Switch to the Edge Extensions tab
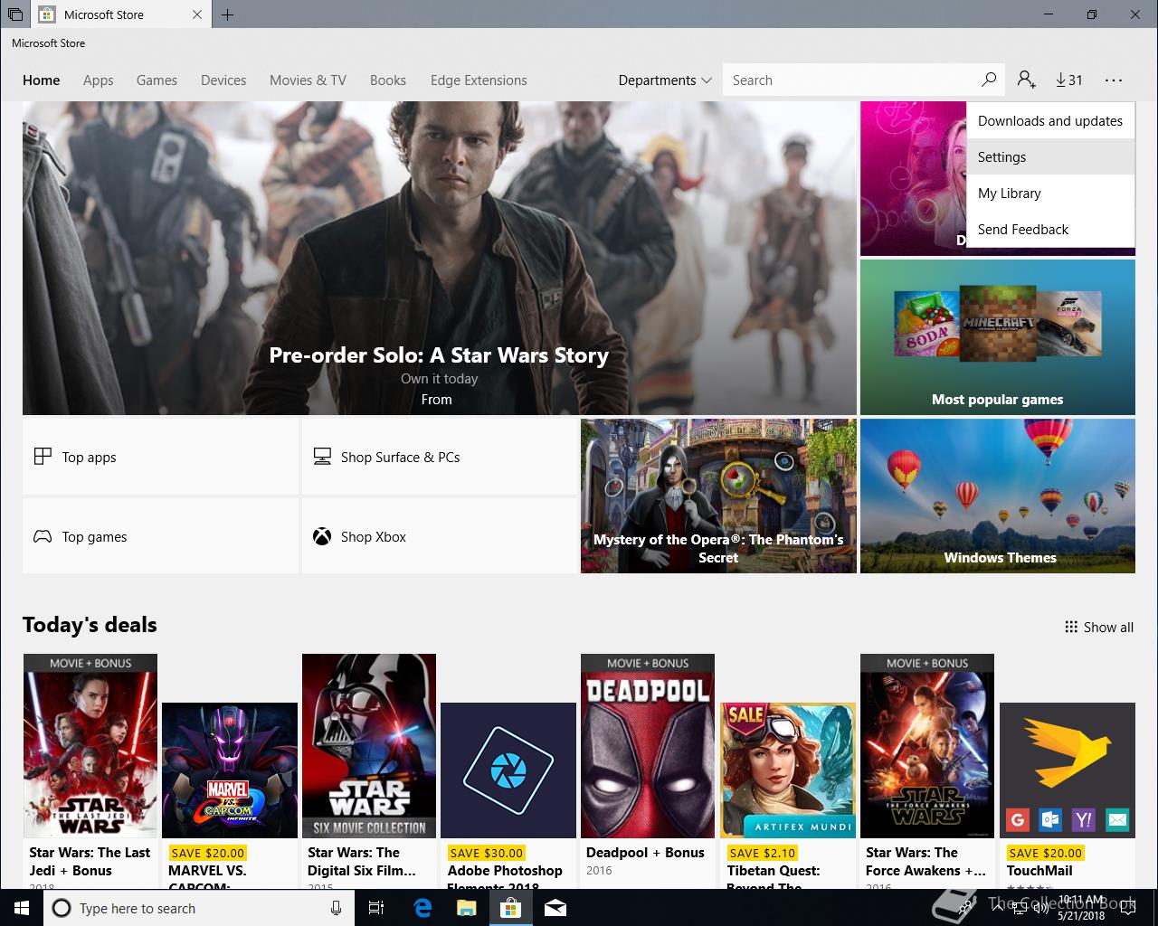The image size is (1158, 926). (x=479, y=80)
